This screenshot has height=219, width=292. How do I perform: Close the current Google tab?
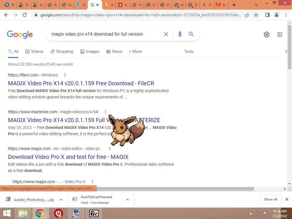98,5
